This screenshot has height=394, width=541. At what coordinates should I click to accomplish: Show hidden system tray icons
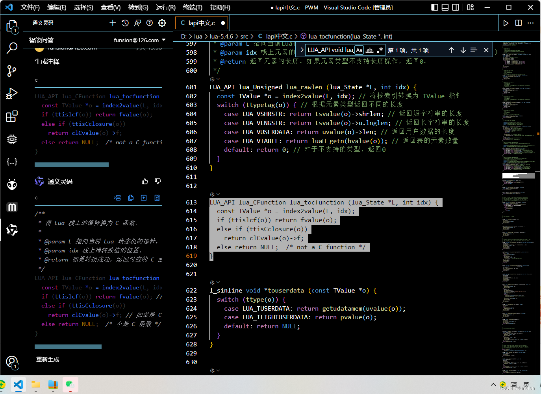tap(493, 384)
